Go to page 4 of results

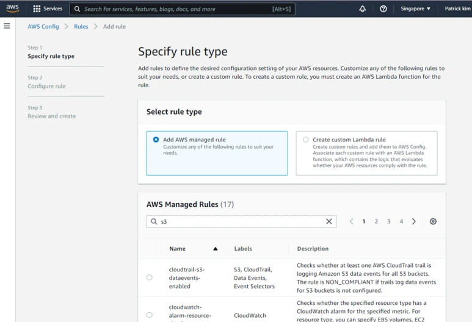401,221
